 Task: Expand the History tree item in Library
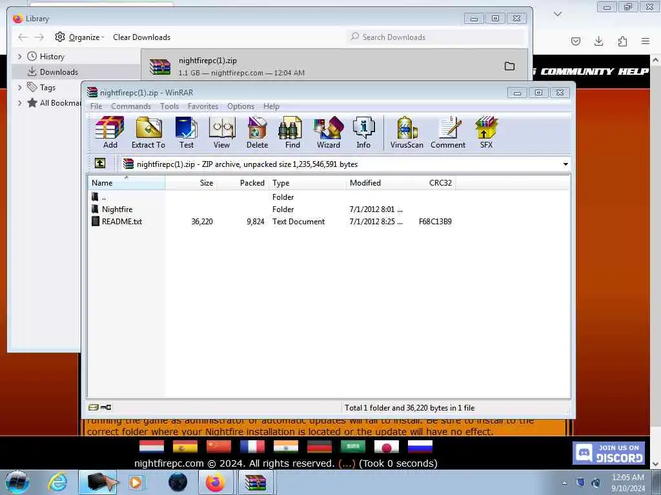click(19, 57)
